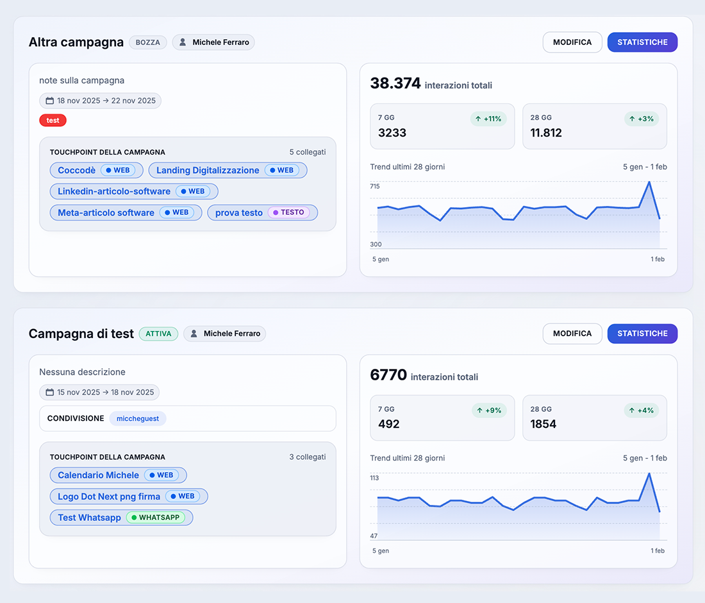Click the peak of the Altra campagna trend chart
The width and height of the screenshot is (705, 603).
pyautogui.click(x=649, y=182)
